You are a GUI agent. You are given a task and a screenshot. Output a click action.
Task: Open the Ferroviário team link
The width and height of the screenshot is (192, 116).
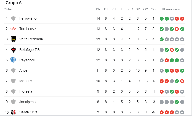28,18
